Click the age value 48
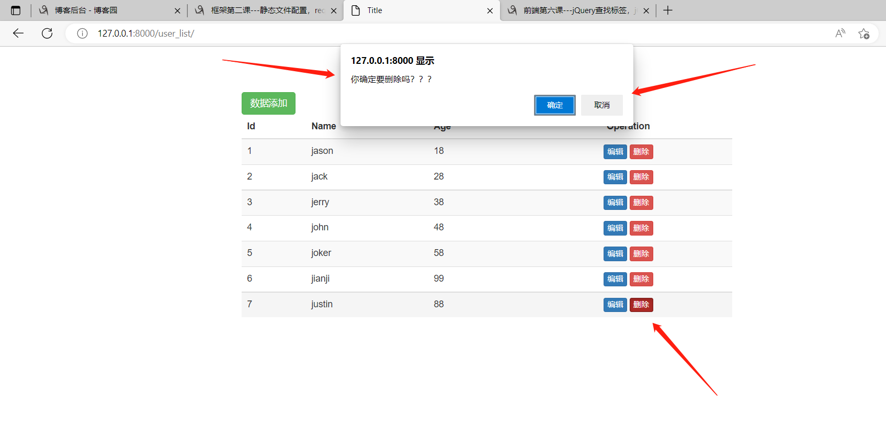The image size is (886, 446). point(439,227)
